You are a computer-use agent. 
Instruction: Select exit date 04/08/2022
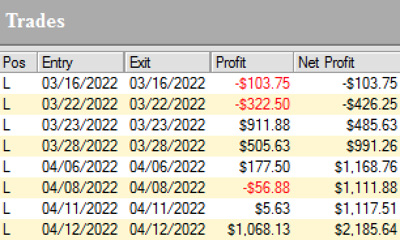(x=167, y=188)
